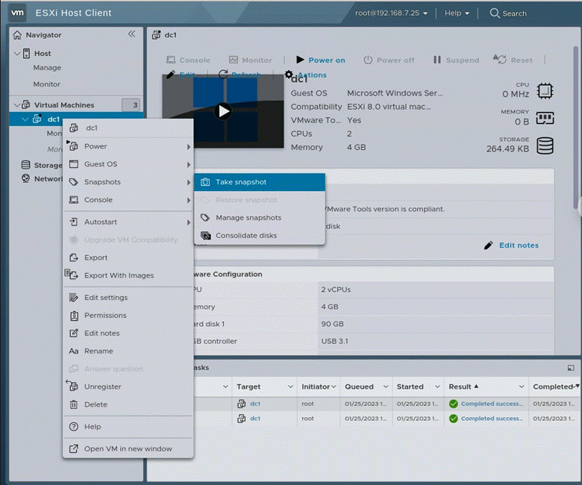582x485 pixels.
Task: Click the Export With Images icon
Action: pyautogui.click(x=72, y=275)
